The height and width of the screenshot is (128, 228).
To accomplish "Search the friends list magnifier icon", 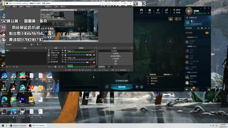I will [x=209, y=28].
